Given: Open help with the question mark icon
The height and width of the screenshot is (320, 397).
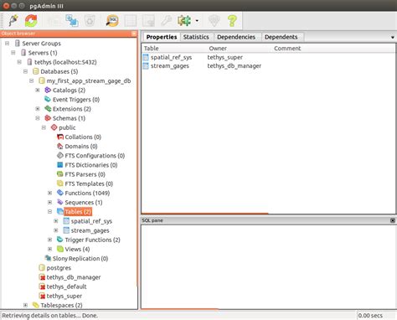Looking at the screenshot, I should pos(232,21).
